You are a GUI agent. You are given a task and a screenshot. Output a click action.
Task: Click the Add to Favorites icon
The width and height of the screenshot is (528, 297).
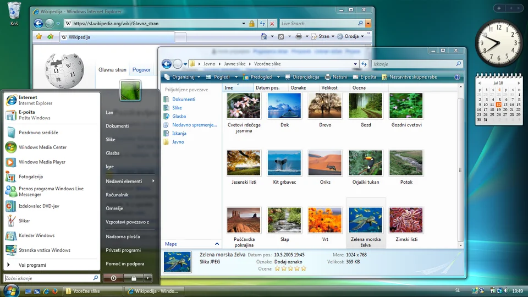50,37
